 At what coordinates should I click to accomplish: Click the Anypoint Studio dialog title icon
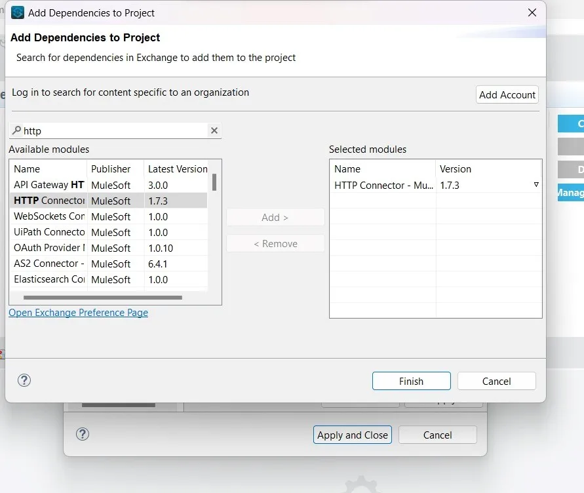click(18, 12)
